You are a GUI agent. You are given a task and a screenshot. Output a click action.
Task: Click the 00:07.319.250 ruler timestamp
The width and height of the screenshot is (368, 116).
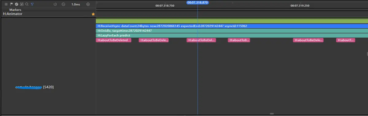[x=300, y=5]
